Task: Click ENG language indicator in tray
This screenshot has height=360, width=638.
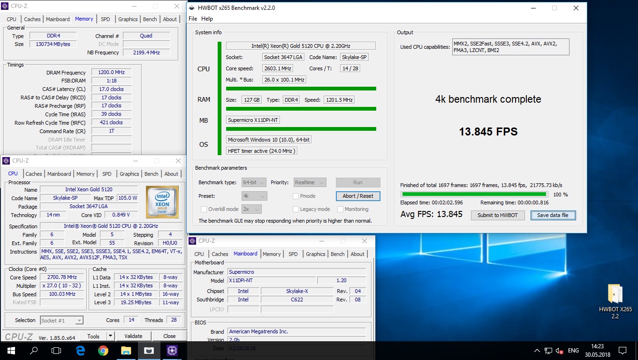Action: pos(573,351)
